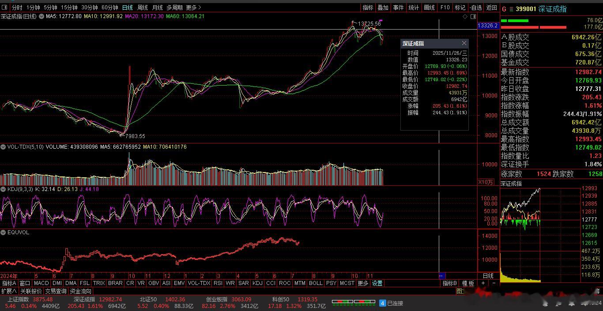Expand 更多 timeframe options

click(x=193, y=7)
